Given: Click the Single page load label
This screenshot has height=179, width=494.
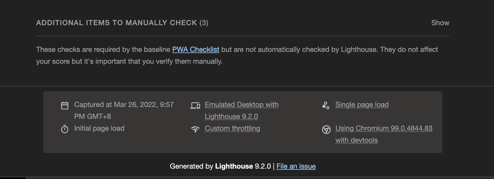Looking at the screenshot, I should coord(362,105).
